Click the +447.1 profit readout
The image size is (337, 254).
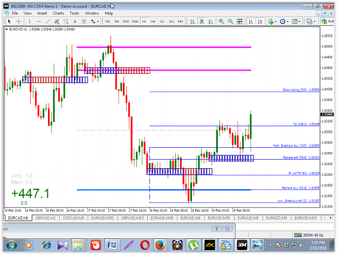point(30,193)
